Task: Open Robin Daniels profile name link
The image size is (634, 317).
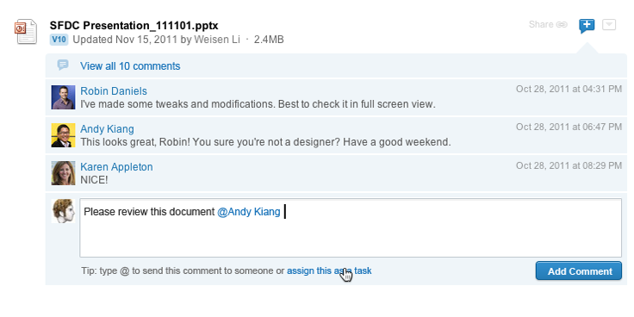Action: (x=114, y=91)
